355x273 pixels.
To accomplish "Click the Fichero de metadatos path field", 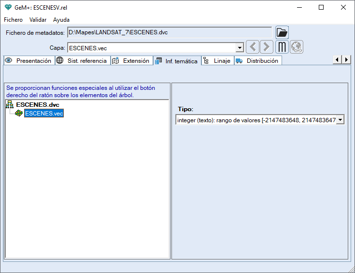I will (169, 33).
